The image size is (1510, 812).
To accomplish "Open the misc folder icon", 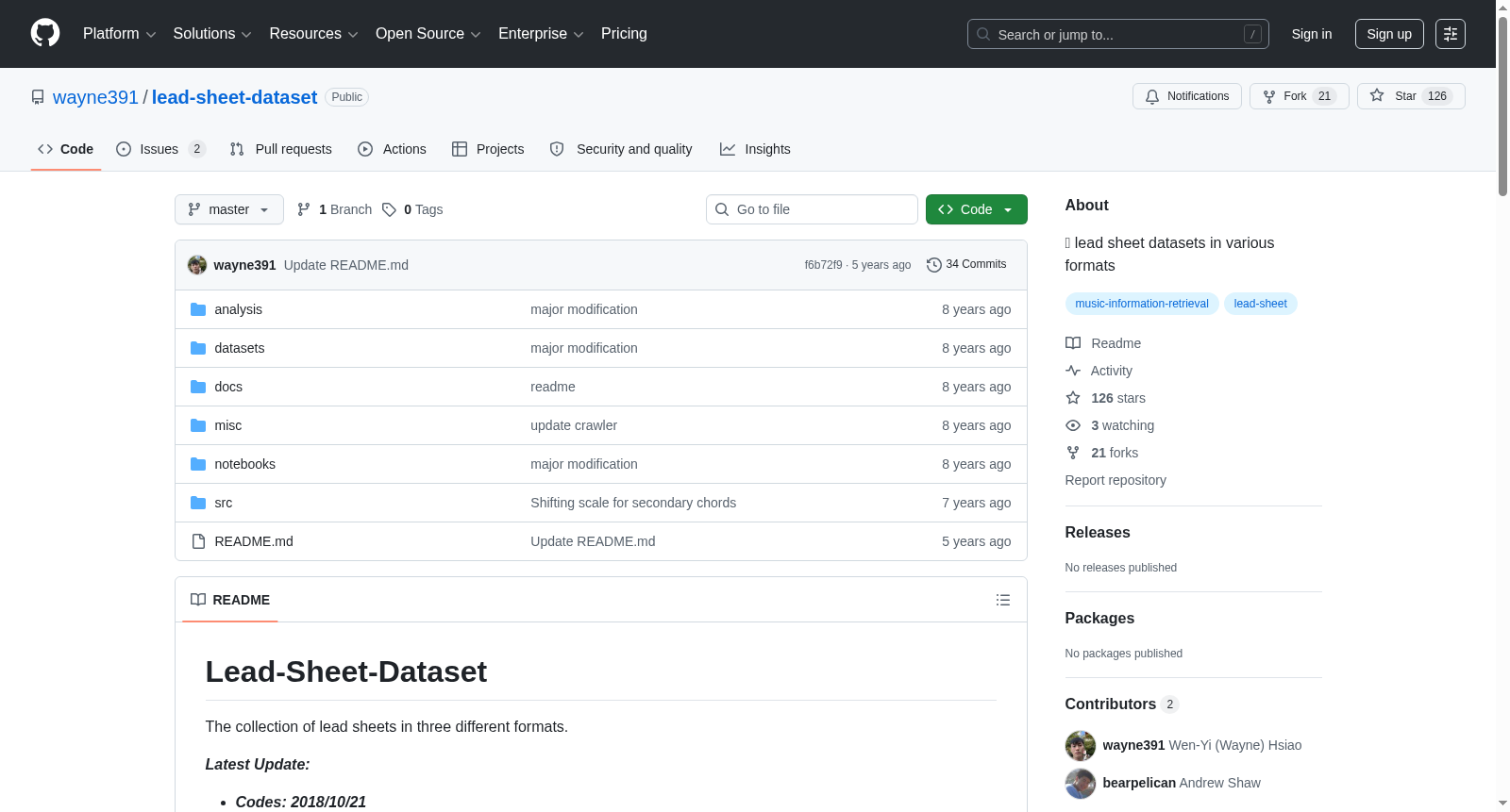I will click(x=198, y=425).
